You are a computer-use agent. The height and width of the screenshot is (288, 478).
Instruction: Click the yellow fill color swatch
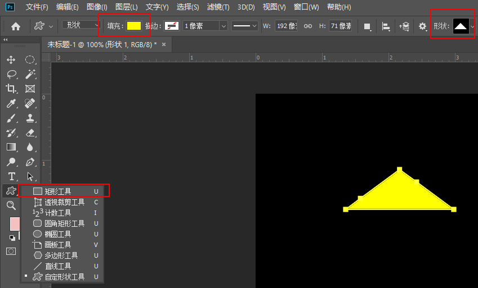tap(134, 26)
